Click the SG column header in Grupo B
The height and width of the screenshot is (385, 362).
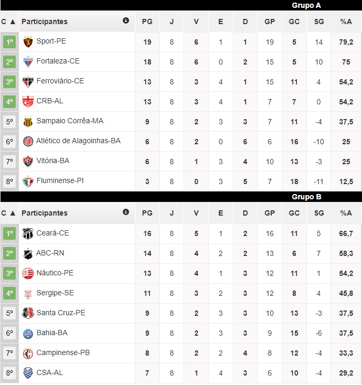pyautogui.click(x=319, y=213)
